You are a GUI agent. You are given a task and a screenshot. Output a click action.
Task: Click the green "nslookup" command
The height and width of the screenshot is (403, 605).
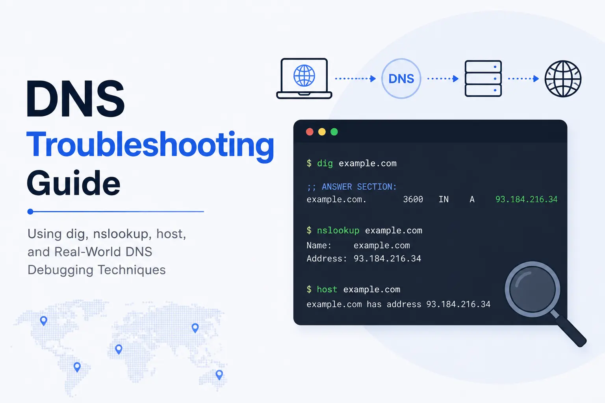click(338, 231)
